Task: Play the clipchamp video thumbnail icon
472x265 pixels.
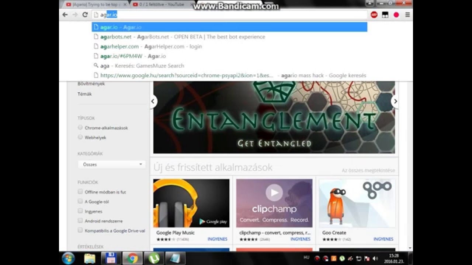Action: [x=274, y=192]
